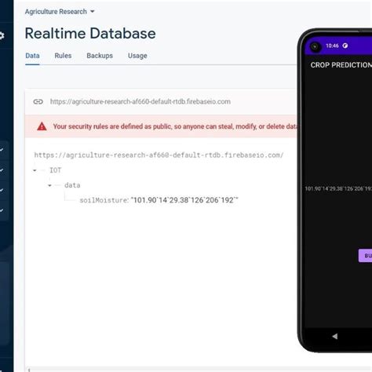Edit the soilMoisture value string
The width and height of the screenshot is (372, 372).
tap(184, 200)
